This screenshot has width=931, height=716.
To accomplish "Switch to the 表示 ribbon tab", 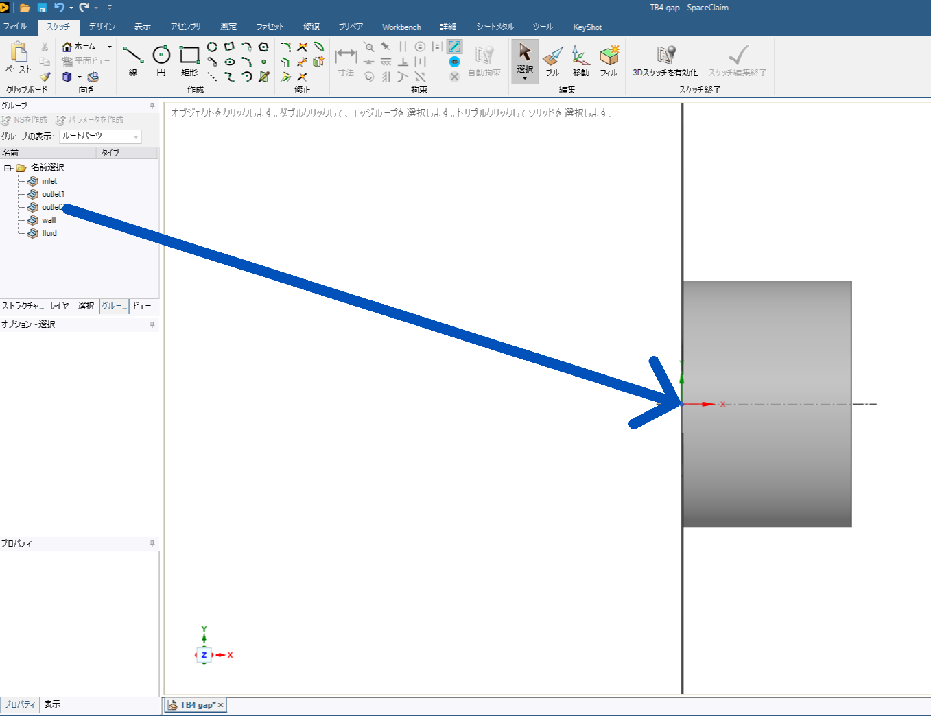I will pyautogui.click(x=143, y=27).
